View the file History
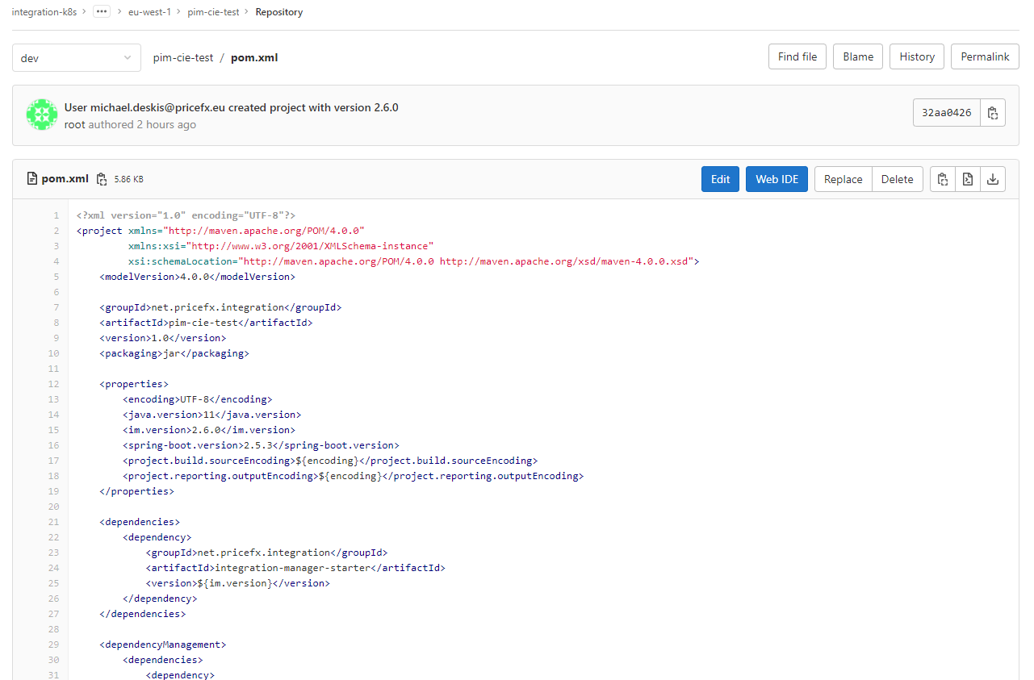This screenshot has width=1034, height=680. (x=917, y=57)
